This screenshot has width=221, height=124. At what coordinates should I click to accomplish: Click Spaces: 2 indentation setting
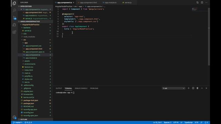[167, 123]
